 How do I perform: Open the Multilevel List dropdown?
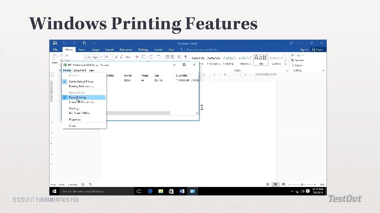(x=162, y=57)
